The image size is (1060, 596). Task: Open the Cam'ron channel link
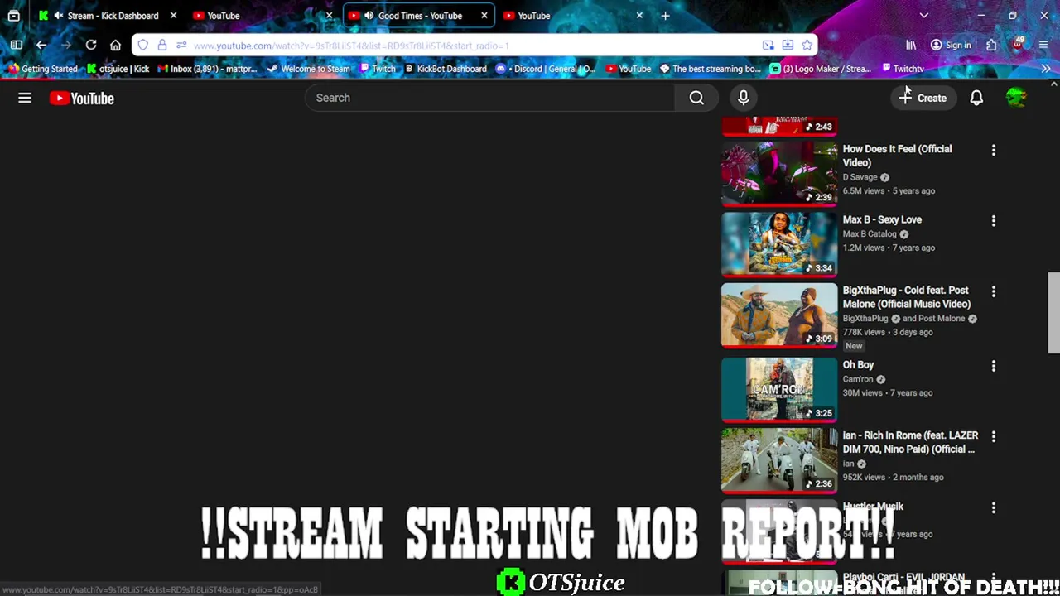[858, 379]
